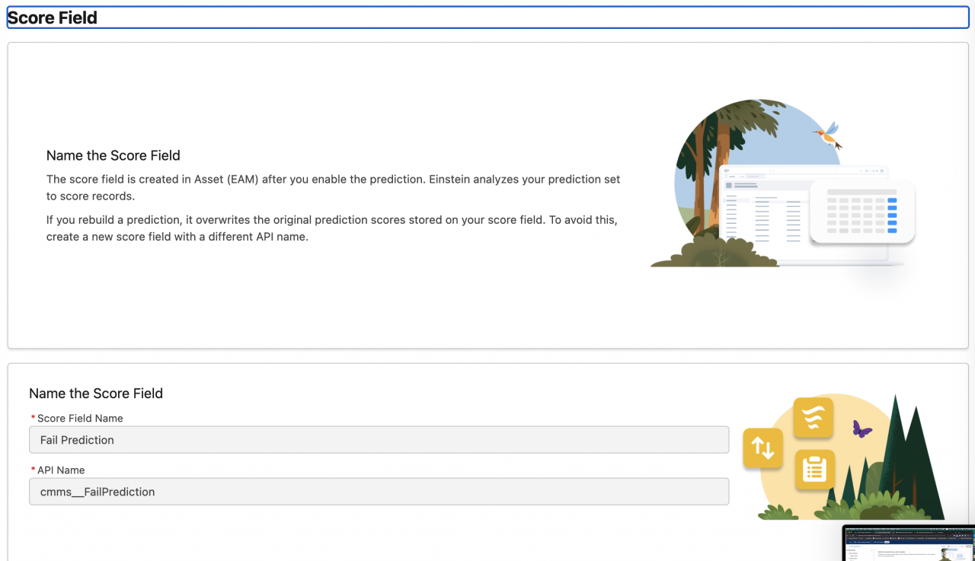Click the paragraph mentioning Asset (EAM)
This screenshot has width=975, height=561.
point(333,187)
